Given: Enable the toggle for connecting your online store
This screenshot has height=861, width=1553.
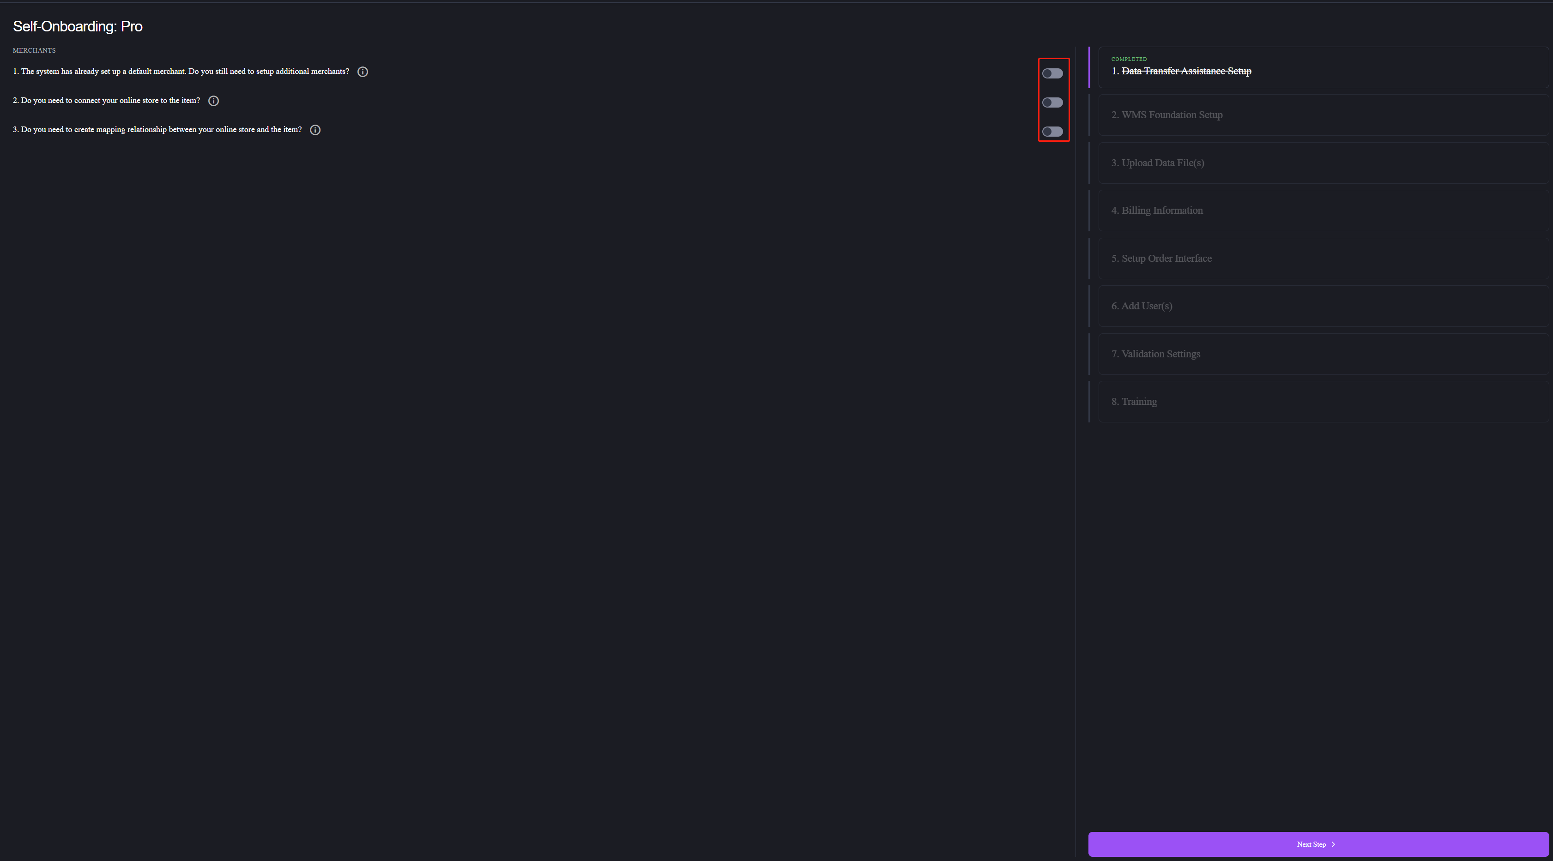Looking at the screenshot, I should 1053,102.
